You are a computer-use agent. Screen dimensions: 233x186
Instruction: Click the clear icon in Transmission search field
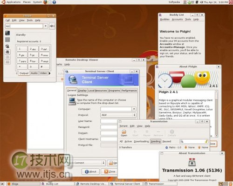pos(206,141)
